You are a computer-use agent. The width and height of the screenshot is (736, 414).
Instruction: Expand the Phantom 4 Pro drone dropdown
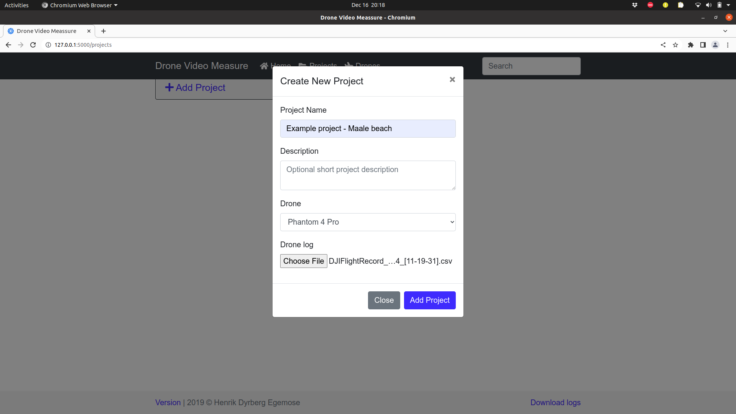tap(368, 222)
